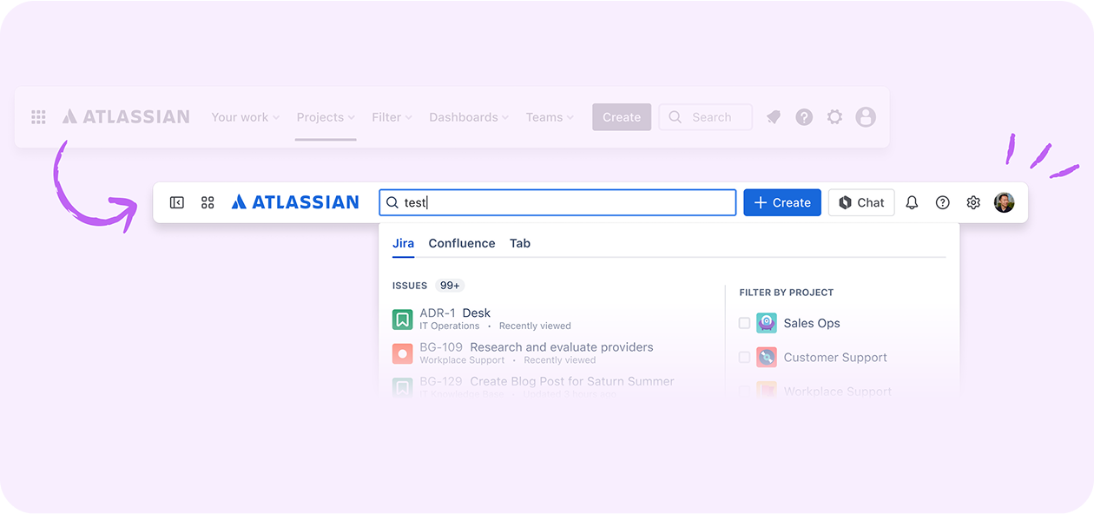
Task: Click the Sales Ops project avatar
Action: [x=767, y=323]
